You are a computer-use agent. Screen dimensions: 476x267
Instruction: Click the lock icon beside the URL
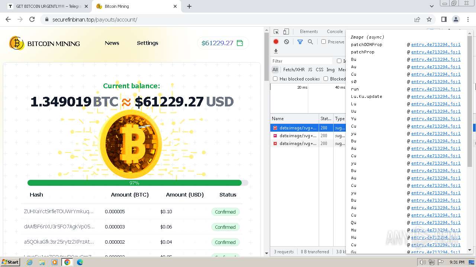tap(46, 19)
